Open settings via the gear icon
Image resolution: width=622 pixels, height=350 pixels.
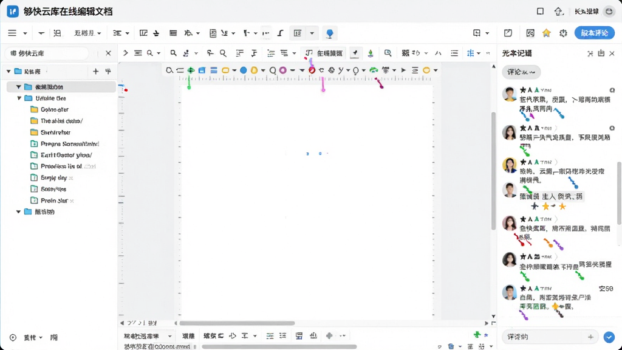point(563,33)
